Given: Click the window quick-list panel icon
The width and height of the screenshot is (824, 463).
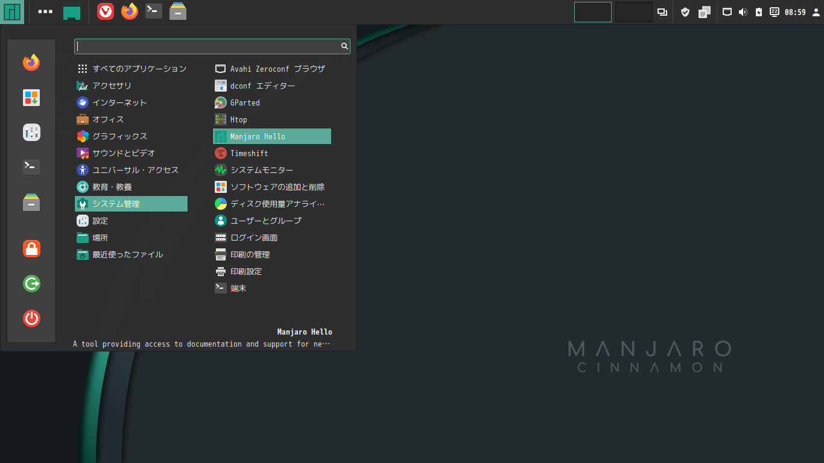Looking at the screenshot, I should tap(662, 12).
